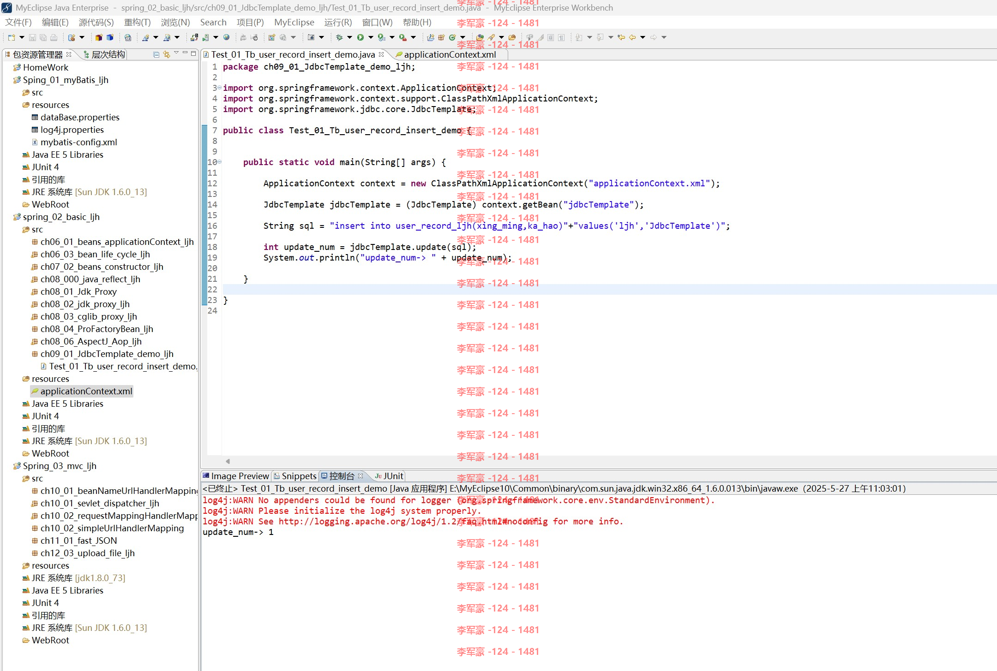Switch to the Image Preview tab
Image resolution: width=997 pixels, height=671 pixels.
coord(236,476)
